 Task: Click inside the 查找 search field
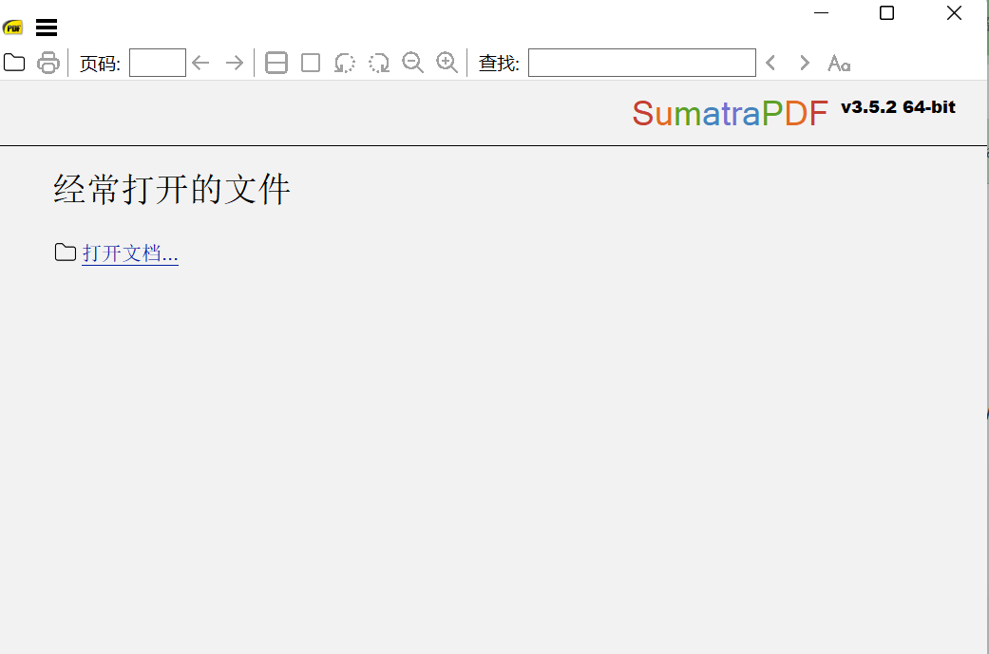tap(641, 62)
